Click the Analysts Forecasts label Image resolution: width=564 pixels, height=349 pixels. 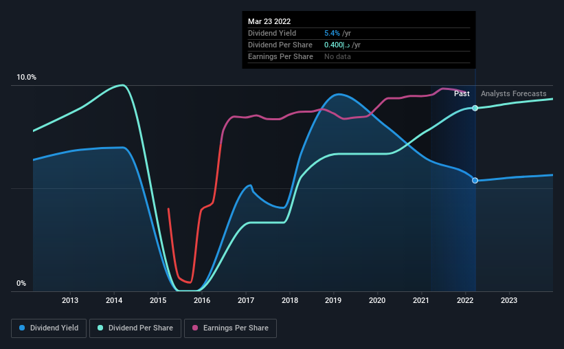[x=513, y=93]
